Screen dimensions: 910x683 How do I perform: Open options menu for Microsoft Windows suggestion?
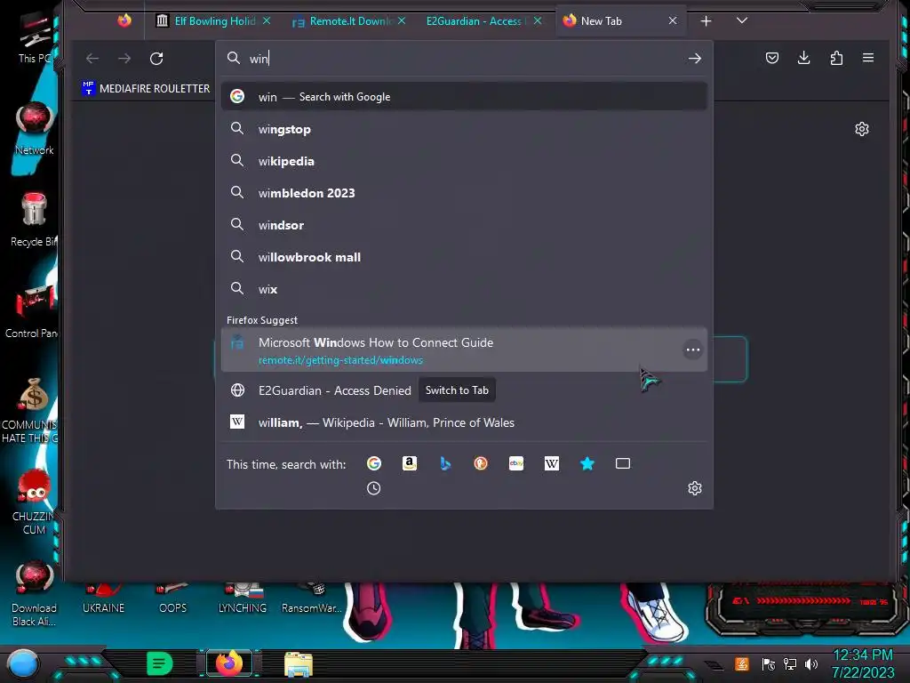coord(692,350)
